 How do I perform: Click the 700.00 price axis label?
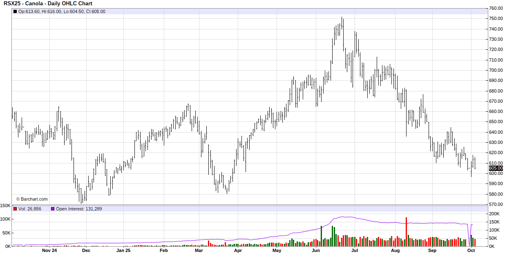coord(496,70)
